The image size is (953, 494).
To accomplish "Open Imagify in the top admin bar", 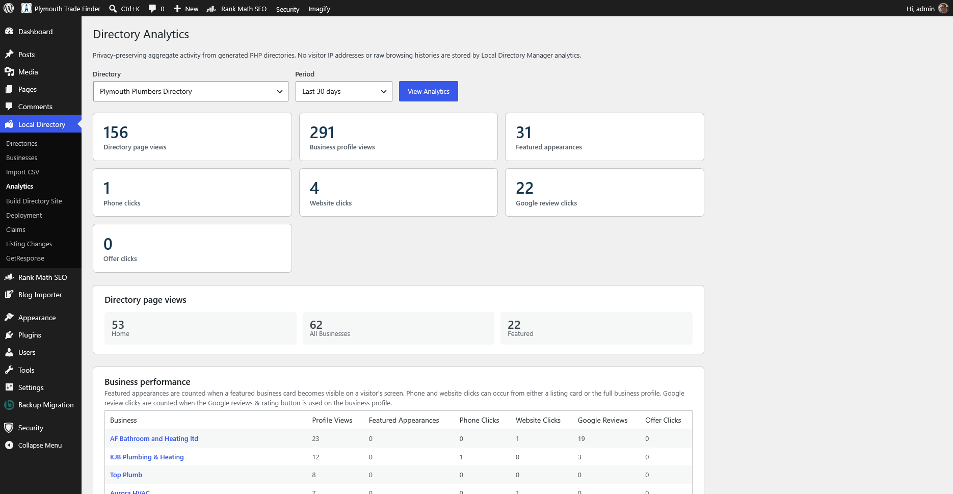I will coord(319,9).
